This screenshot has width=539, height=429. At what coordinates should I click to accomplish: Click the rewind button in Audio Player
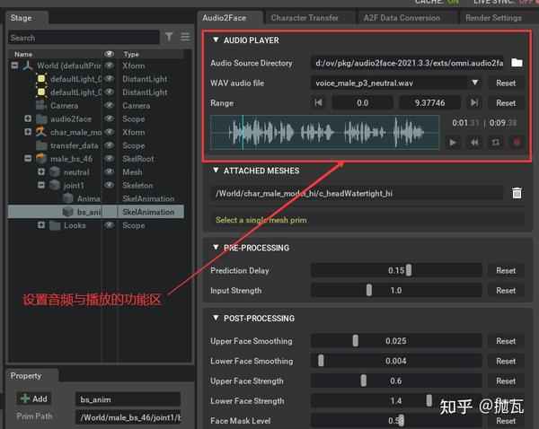click(473, 142)
